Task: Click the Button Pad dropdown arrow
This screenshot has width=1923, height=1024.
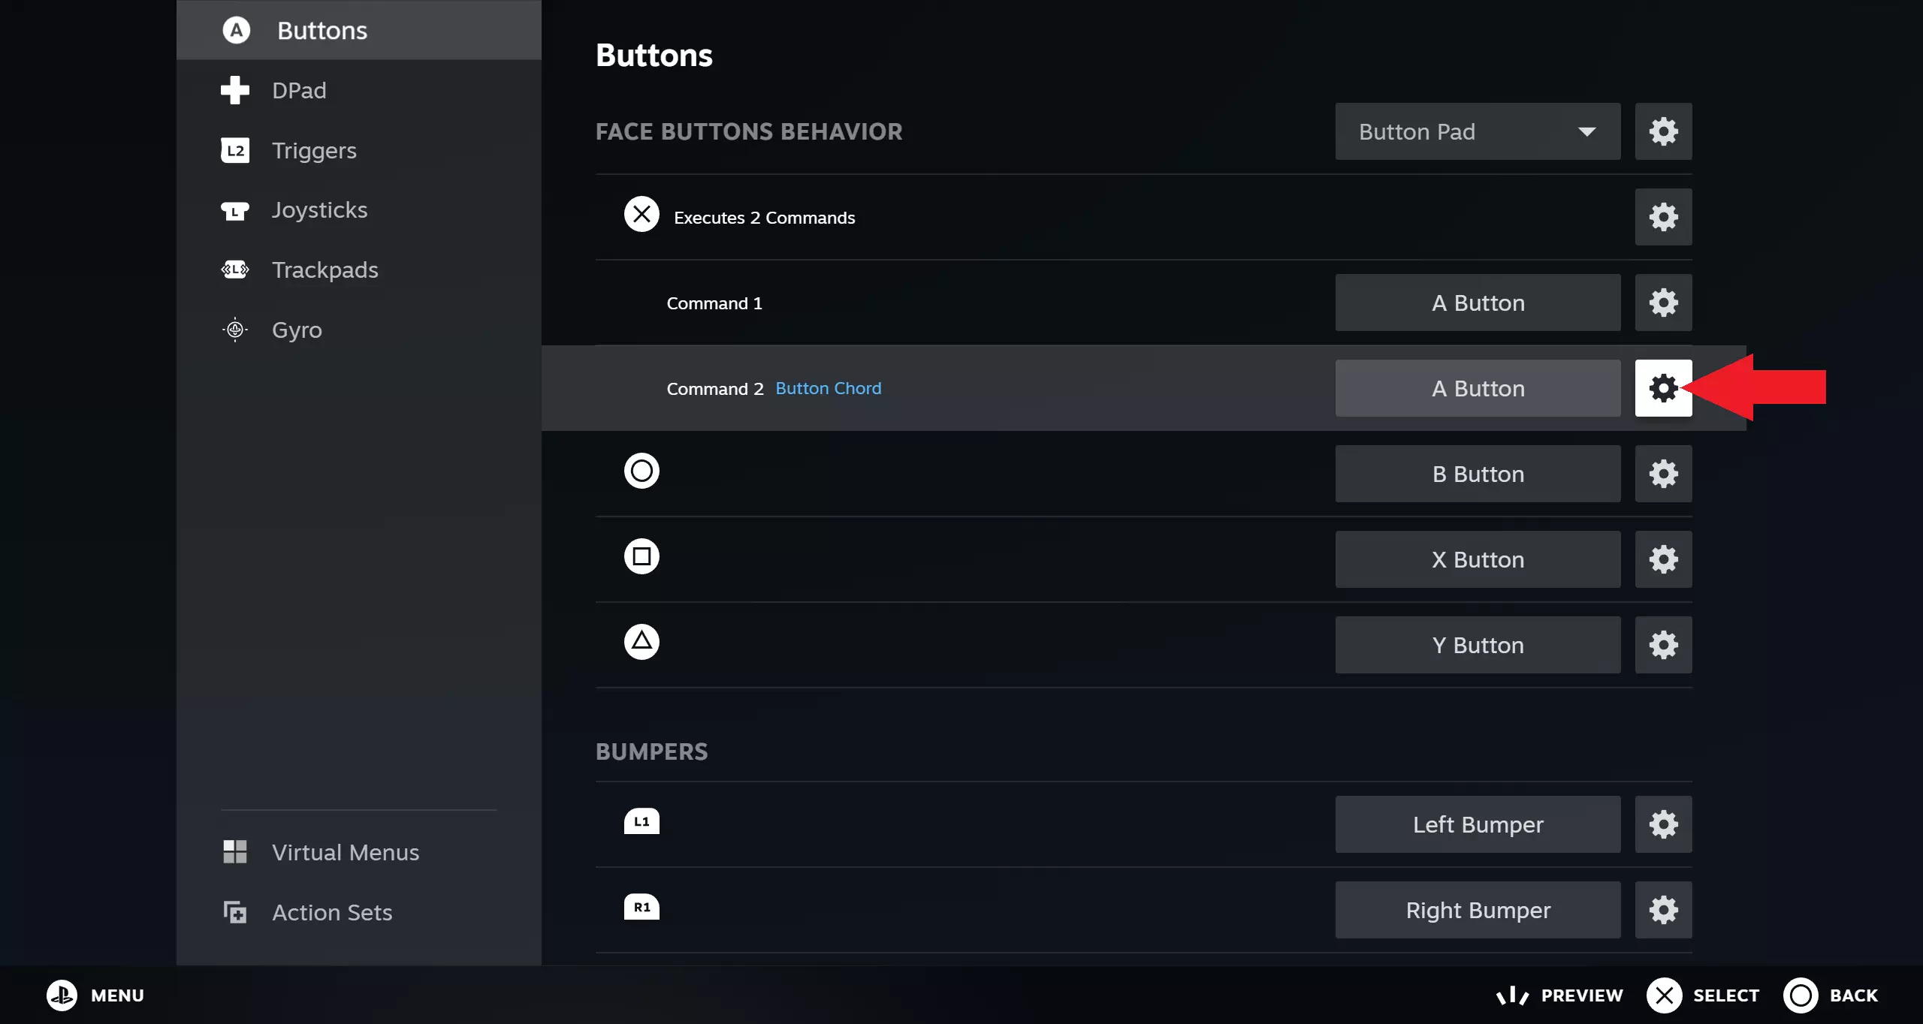Action: [x=1586, y=131]
